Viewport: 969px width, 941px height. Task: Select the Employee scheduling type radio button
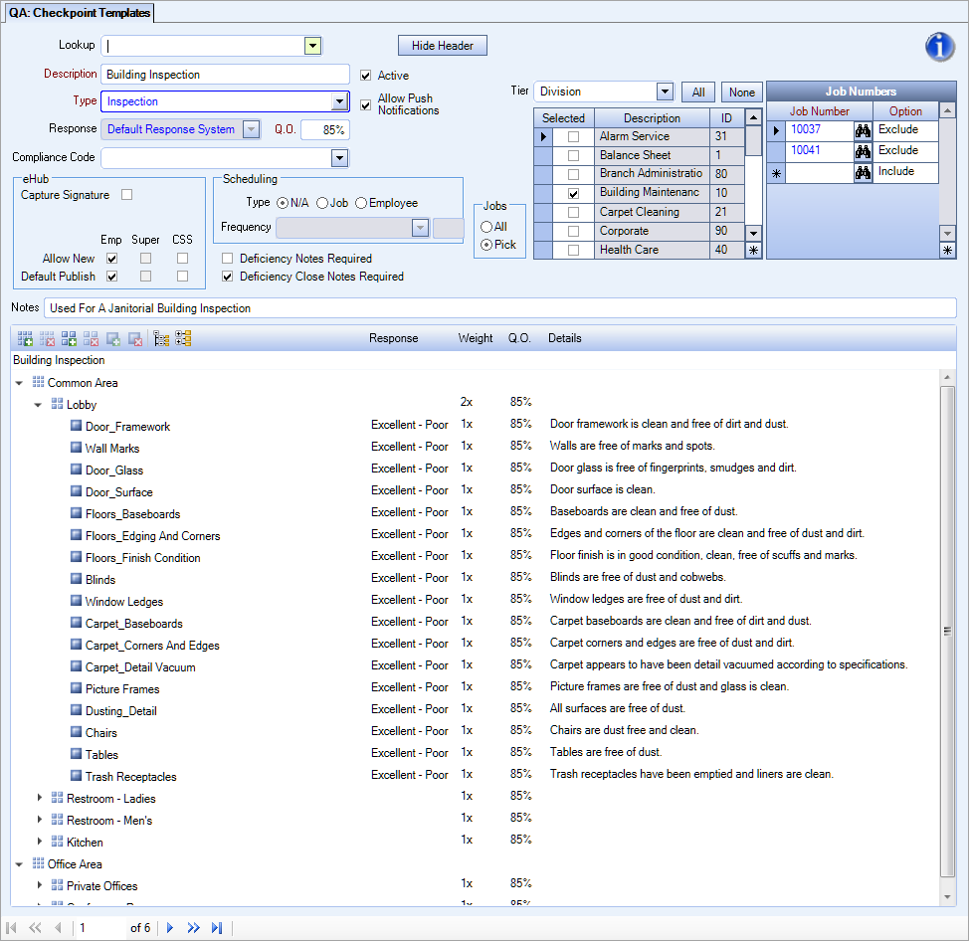point(361,203)
